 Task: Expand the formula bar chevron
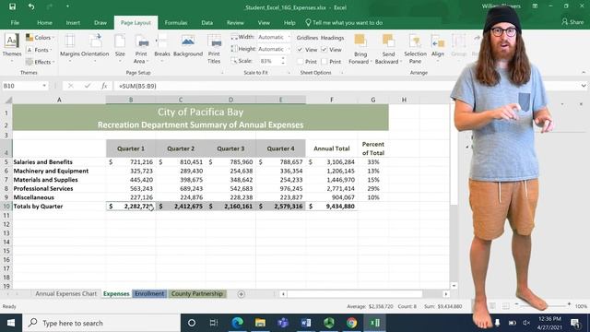pos(584,86)
